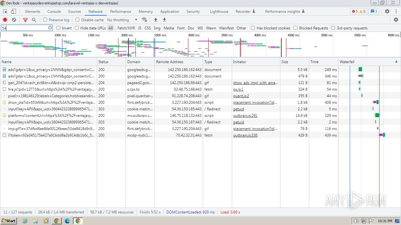Toggle the device toolbar icon
This screenshot has width=401, height=225.
(x=13, y=11)
